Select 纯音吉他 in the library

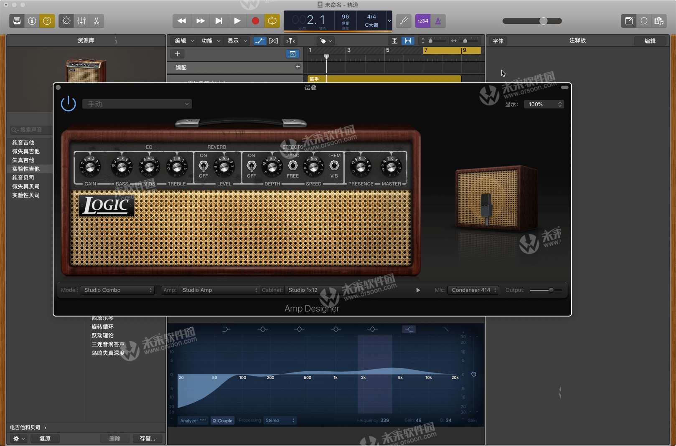pyautogui.click(x=23, y=143)
